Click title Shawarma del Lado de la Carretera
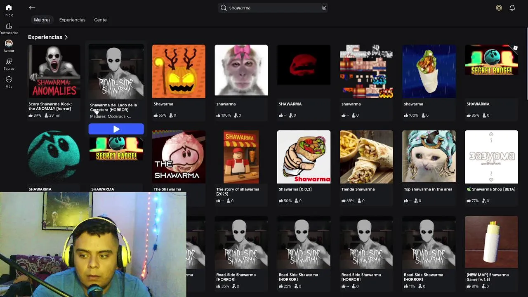Image resolution: width=528 pixels, height=297 pixels. [113, 107]
